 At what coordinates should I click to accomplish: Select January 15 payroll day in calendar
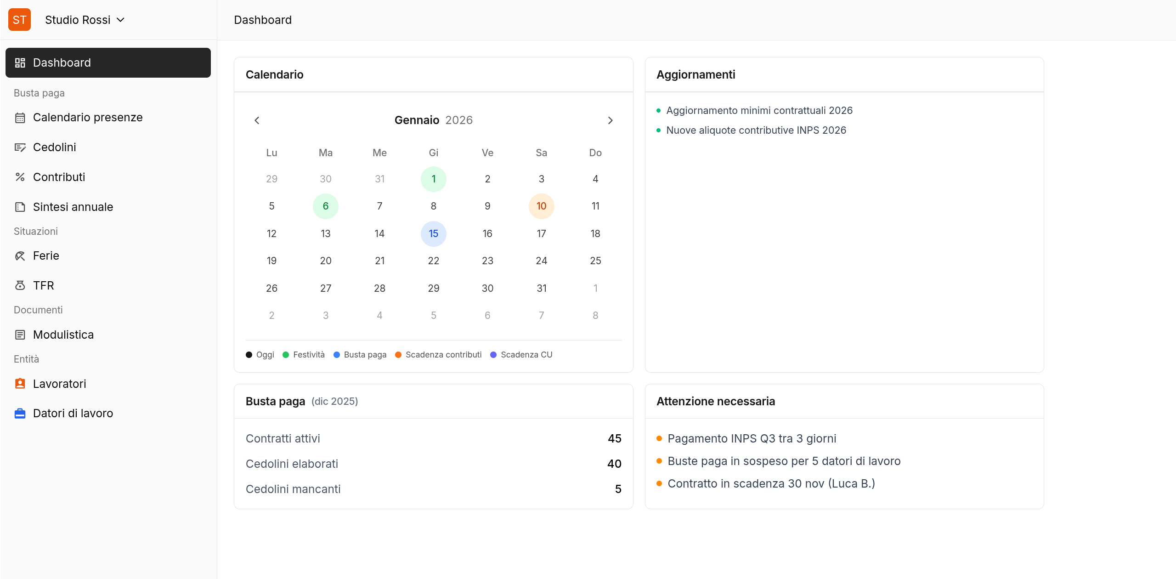(x=433, y=233)
